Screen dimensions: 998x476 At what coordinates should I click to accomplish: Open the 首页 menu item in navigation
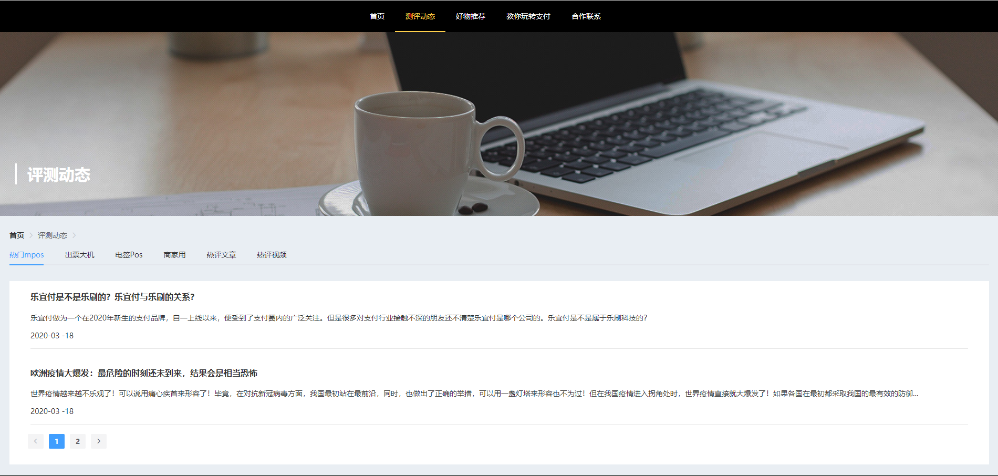click(x=377, y=16)
